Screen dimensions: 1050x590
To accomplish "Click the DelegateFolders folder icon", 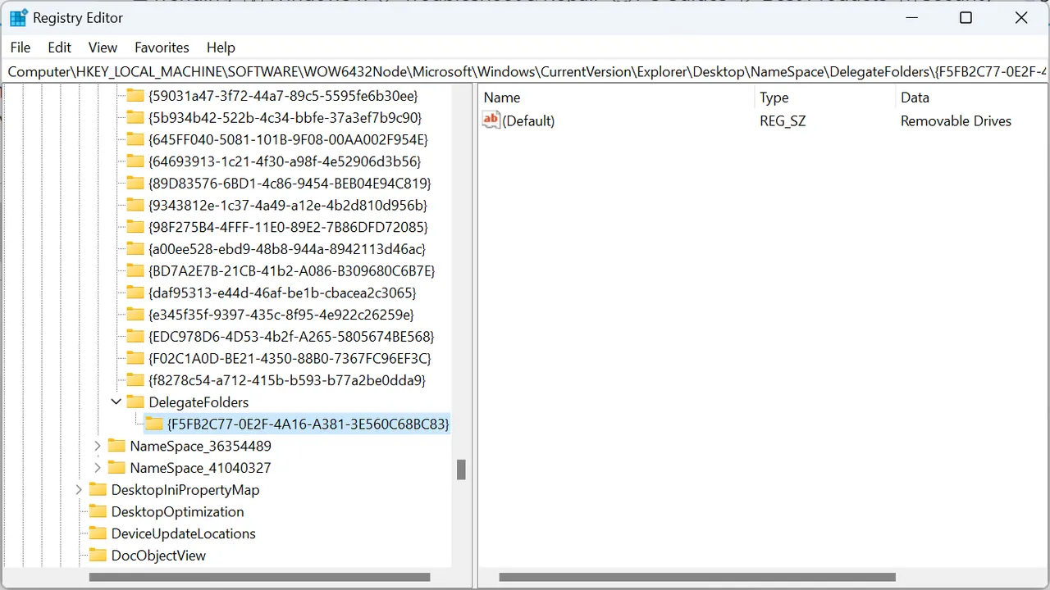I will pos(135,402).
